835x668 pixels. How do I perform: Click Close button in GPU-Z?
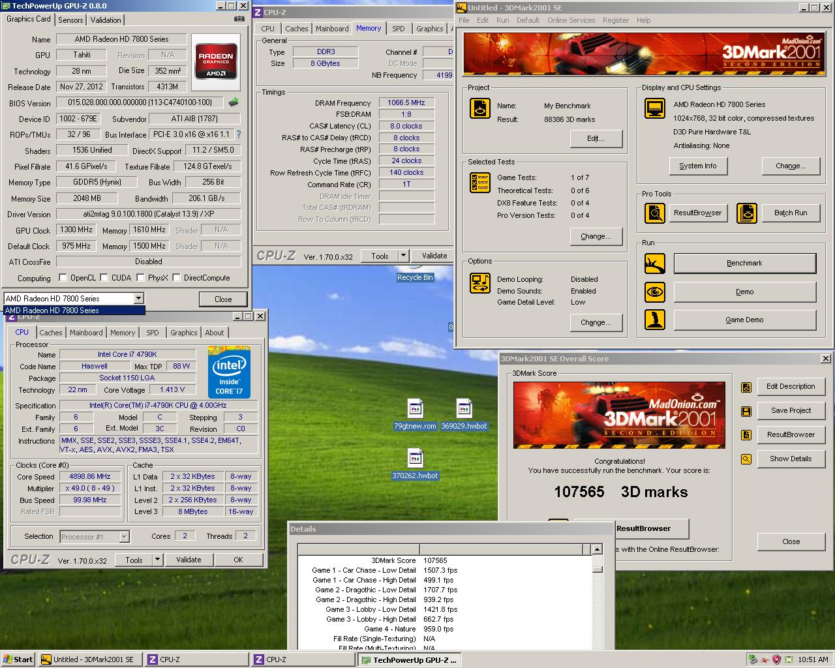click(x=223, y=299)
